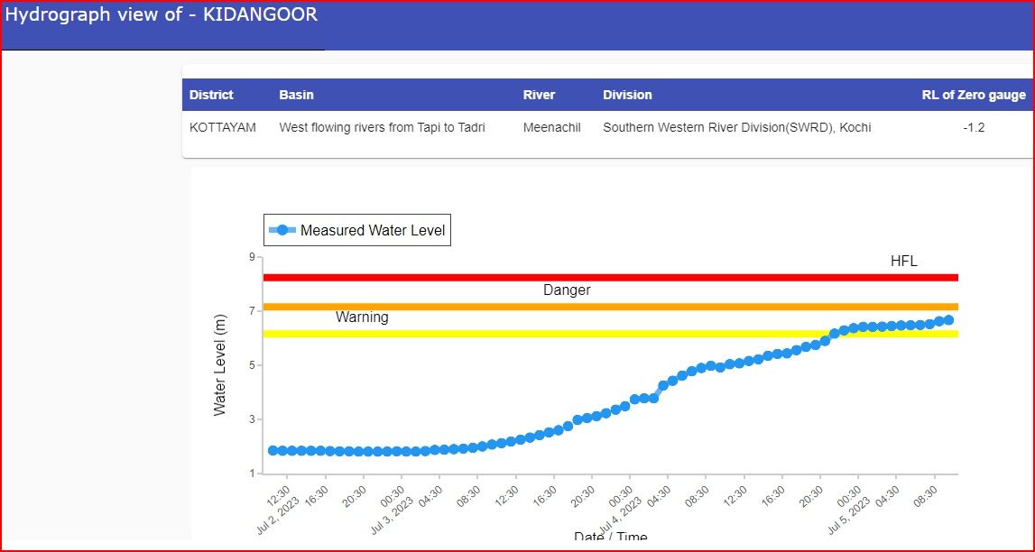This screenshot has width=1035, height=552.
Task: Click the Water Level (m) axis title
Action: [219, 365]
